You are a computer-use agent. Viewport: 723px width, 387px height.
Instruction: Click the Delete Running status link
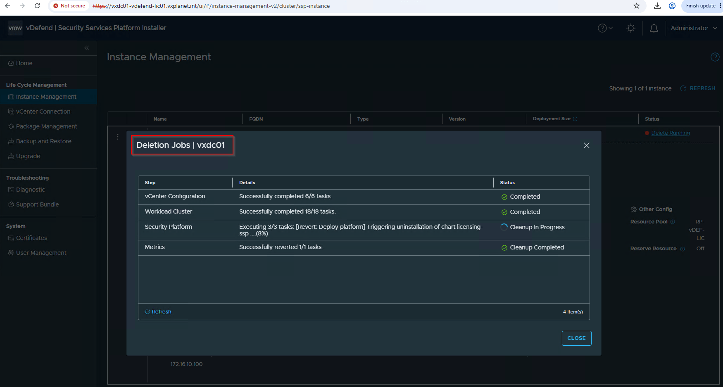click(x=671, y=133)
